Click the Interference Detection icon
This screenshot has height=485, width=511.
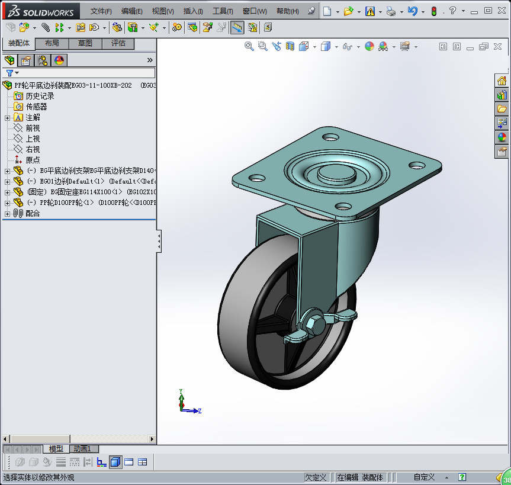click(x=253, y=27)
